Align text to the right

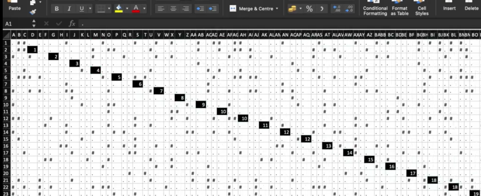(x=186, y=9)
